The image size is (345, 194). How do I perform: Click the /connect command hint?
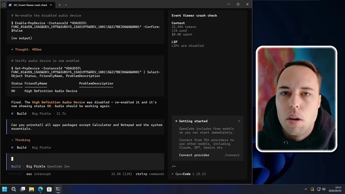coord(232,155)
